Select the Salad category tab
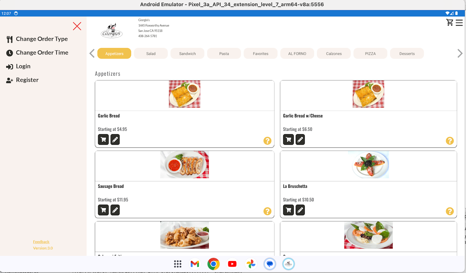466x273 pixels. (x=151, y=54)
